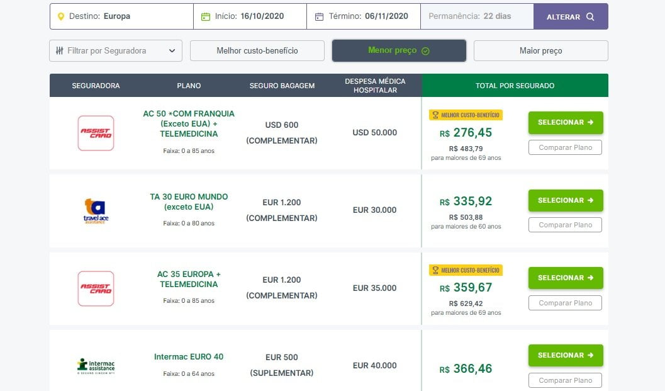Click the Travel Ace assistance logo
Screen dimensions: 665x391
[96, 211]
